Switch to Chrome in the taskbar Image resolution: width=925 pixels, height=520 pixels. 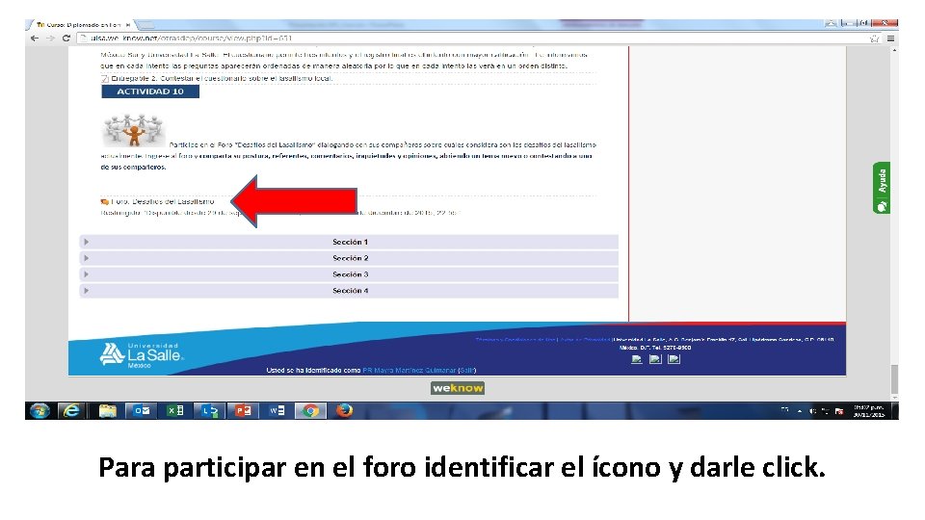[x=310, y=411]
